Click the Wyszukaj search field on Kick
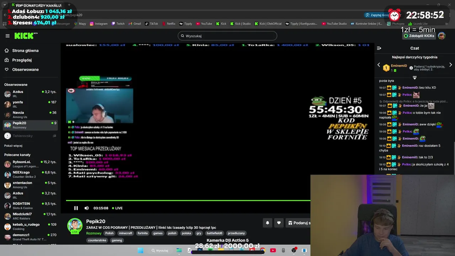 pyautogui.click(x=227, y=36)
